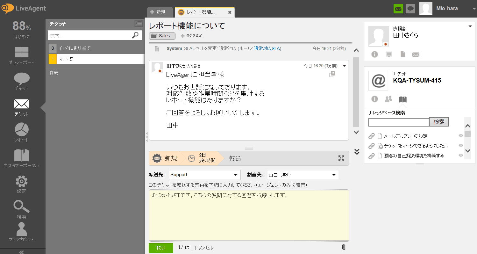Click the transfer reason note textarea
This screenshot has width=477, height=254.
point(249,215)
